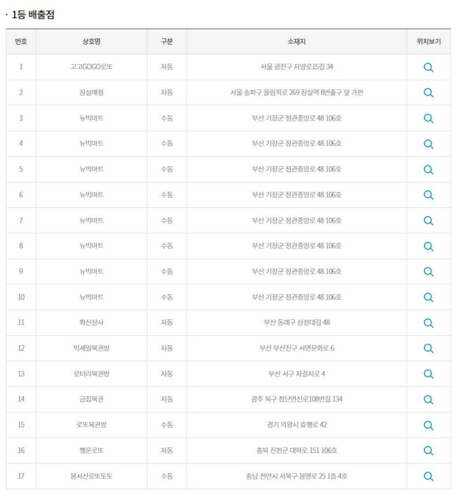The width and height of the screenshot is (459, 497).
Task: Select store name 고고GOGO로또
Action: [x=91, y=67]
